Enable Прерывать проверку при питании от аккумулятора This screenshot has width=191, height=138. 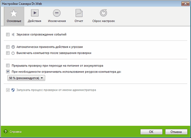point(8,65)
